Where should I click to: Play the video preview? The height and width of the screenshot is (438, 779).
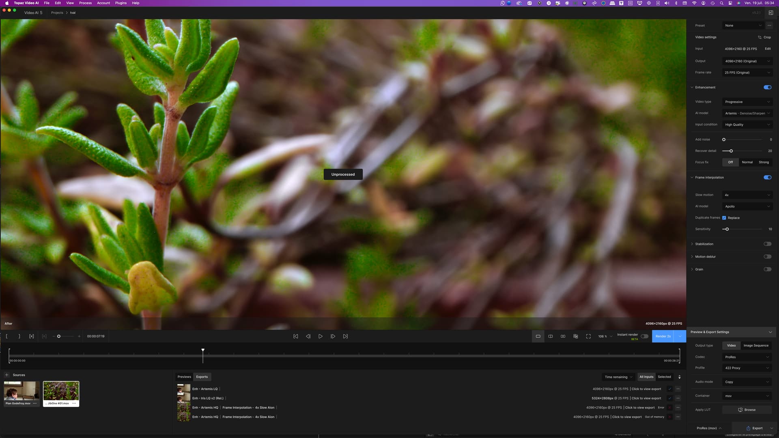pyautogui.click(x=320, y=336)
